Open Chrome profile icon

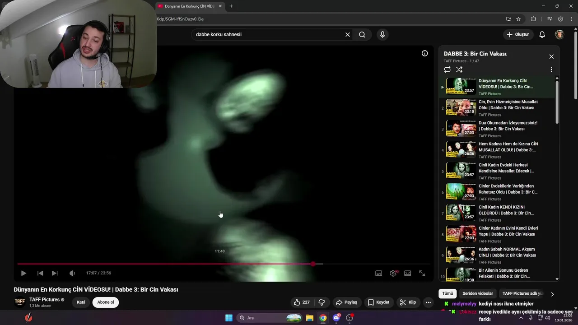pos(560,19)
